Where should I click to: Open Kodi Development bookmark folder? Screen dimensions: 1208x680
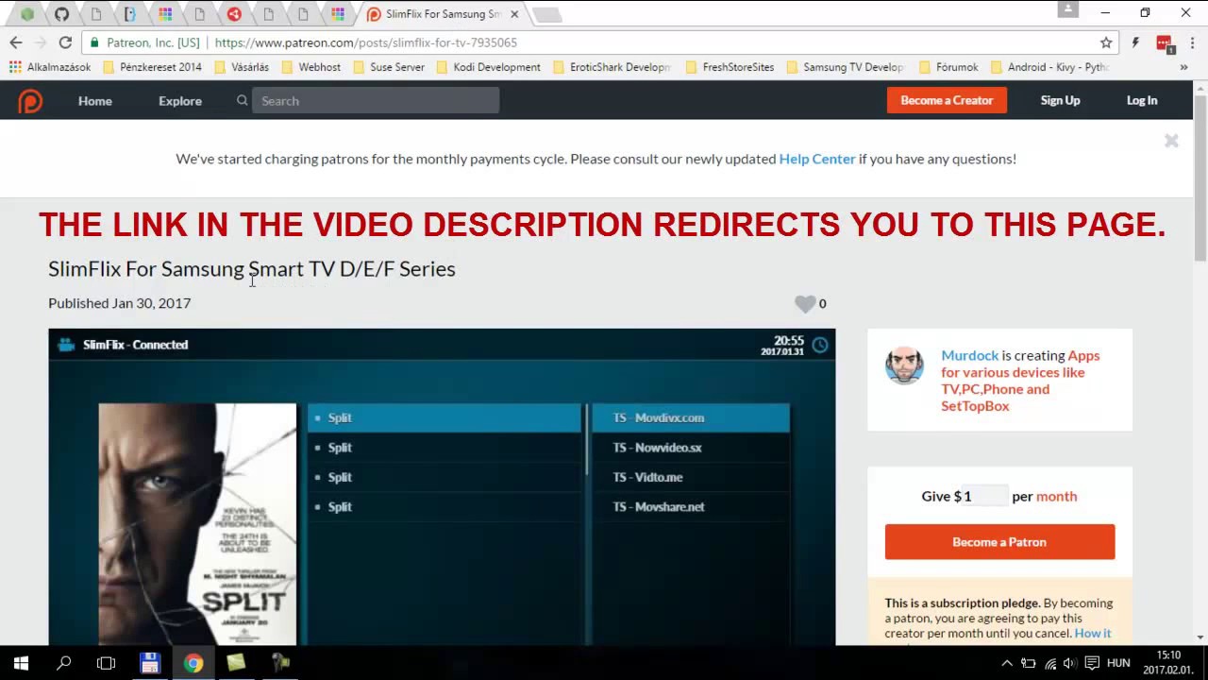pos(488,67)
